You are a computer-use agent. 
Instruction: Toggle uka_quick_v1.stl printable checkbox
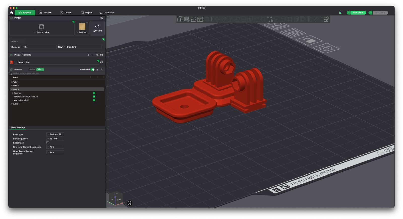[x=94, y=100]
